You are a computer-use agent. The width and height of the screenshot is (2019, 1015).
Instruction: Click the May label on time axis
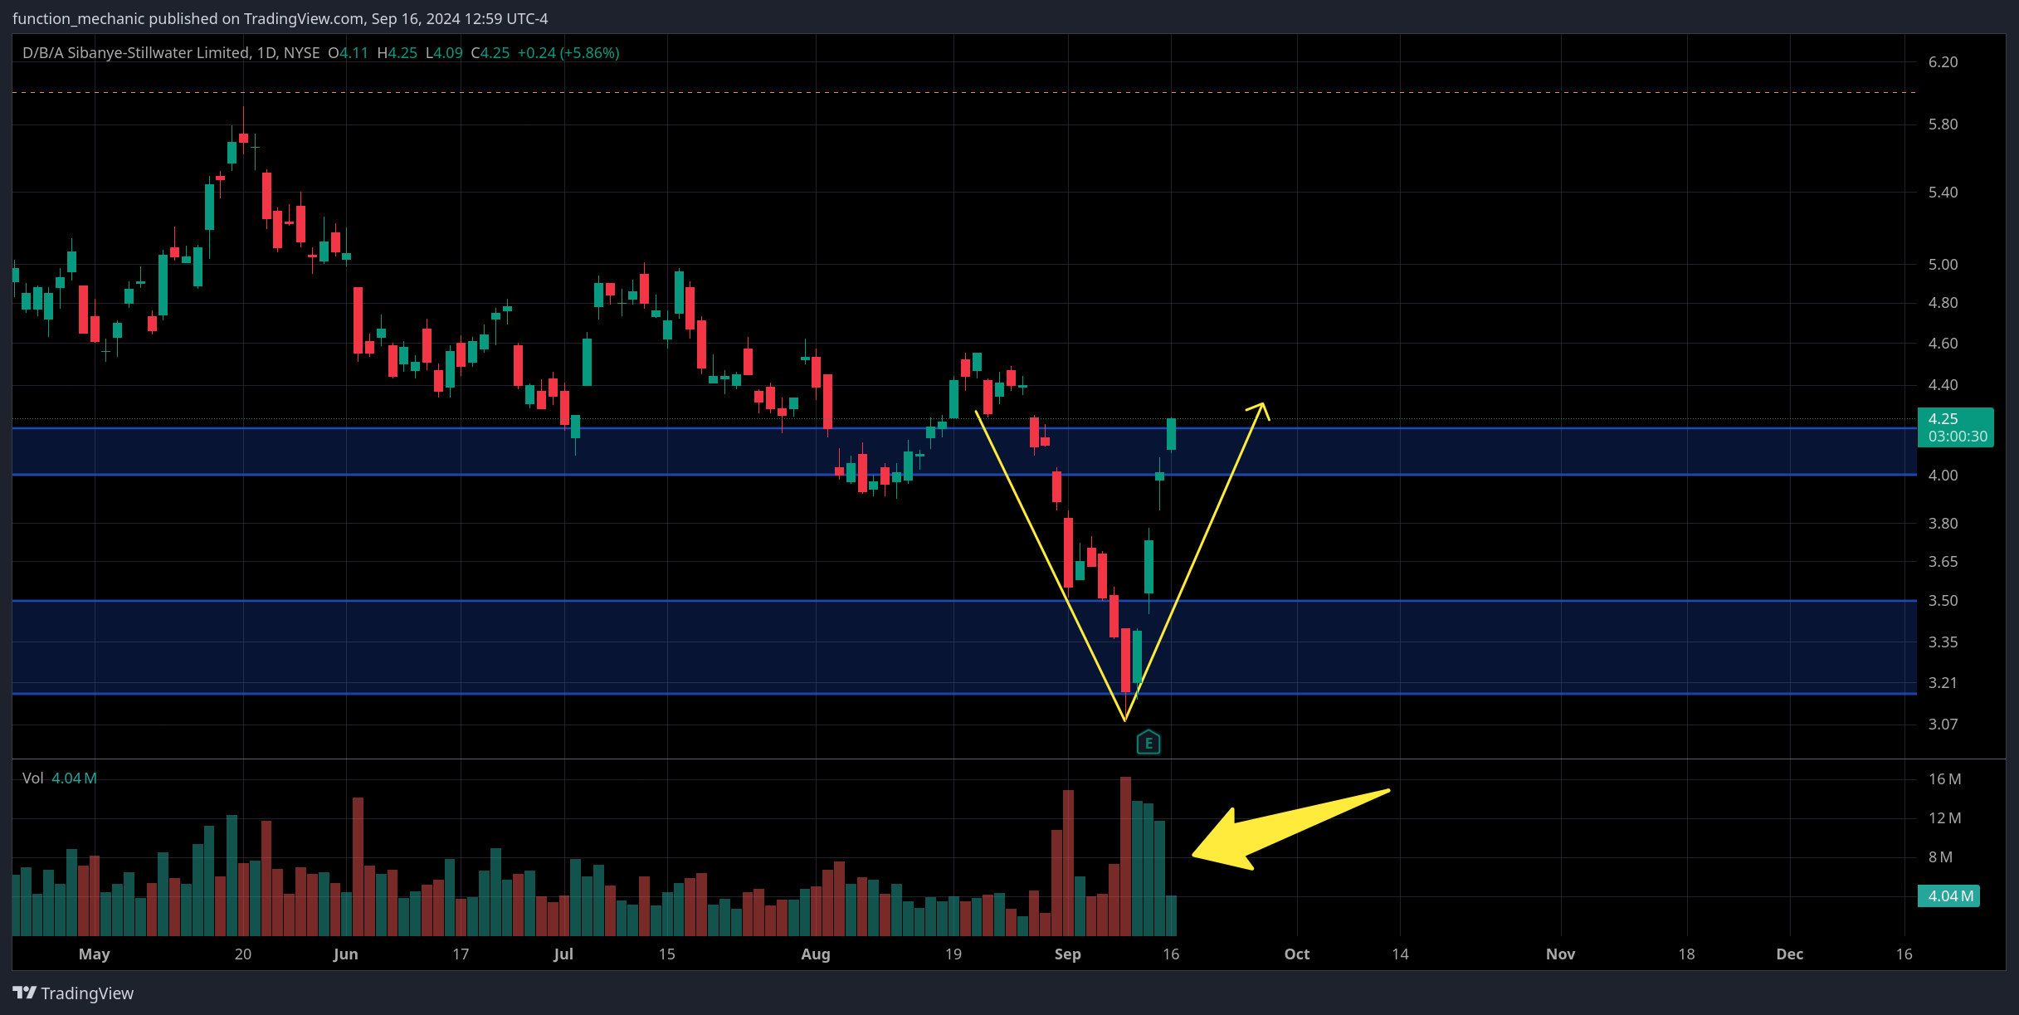pyautogui.click(x=95, y=954)
